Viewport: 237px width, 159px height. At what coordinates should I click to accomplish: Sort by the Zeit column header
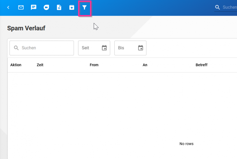[x=40, y=65]
